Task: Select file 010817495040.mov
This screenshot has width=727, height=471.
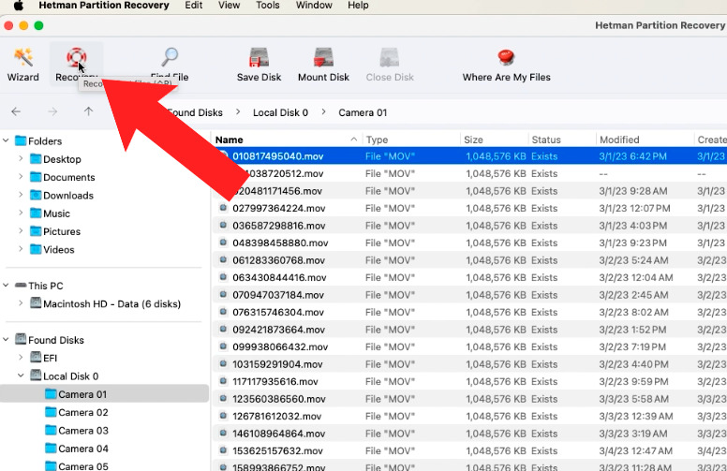Action: point(469,156)
